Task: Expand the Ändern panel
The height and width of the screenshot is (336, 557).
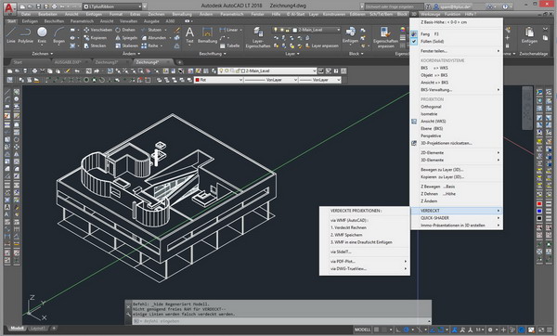Action: (x=131, y=54)
